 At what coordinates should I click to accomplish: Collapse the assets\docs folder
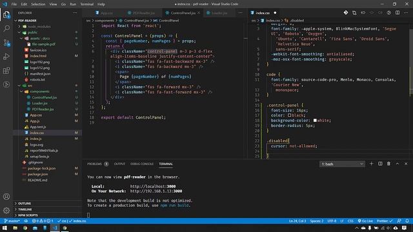[x=21, y=38]
